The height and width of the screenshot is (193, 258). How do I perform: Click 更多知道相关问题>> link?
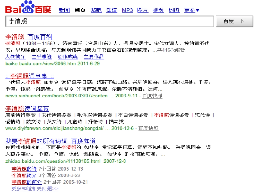click(35, 189)
